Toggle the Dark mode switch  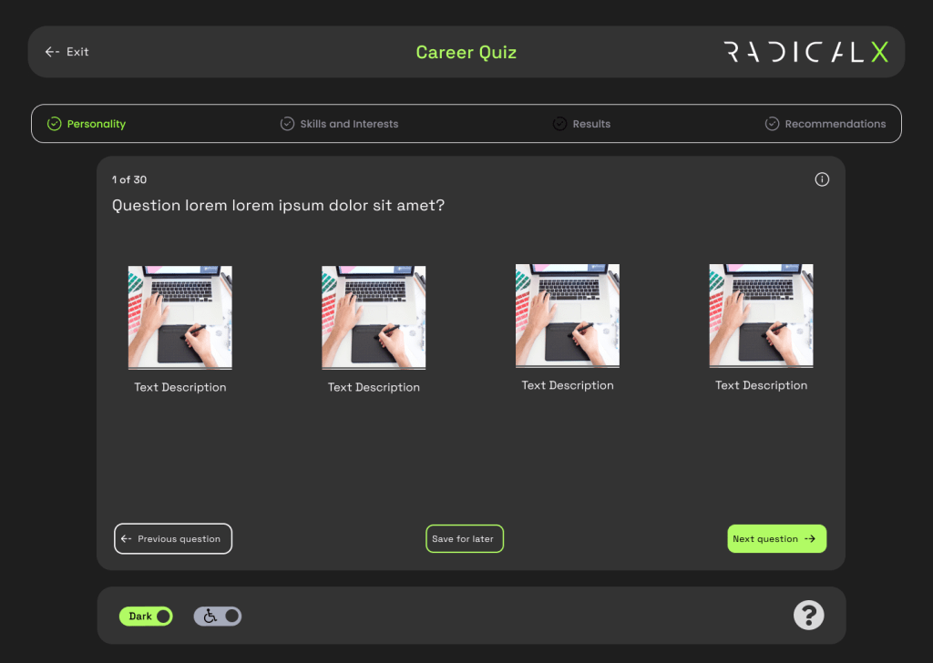pos(146,616)
